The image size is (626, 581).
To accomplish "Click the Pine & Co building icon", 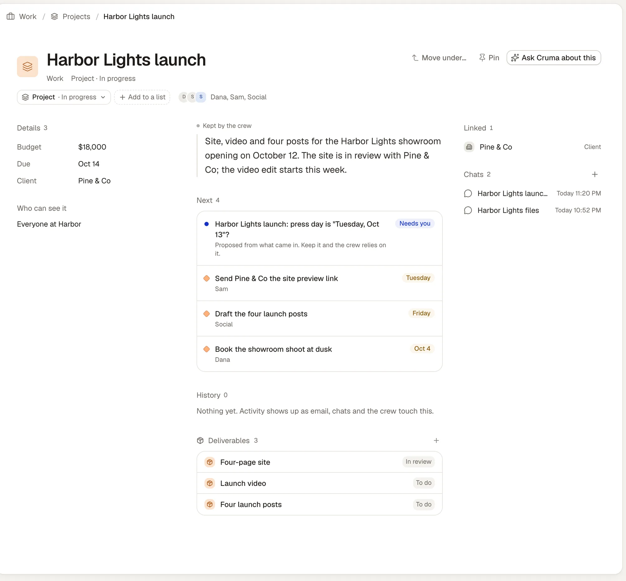I will 469,147.
